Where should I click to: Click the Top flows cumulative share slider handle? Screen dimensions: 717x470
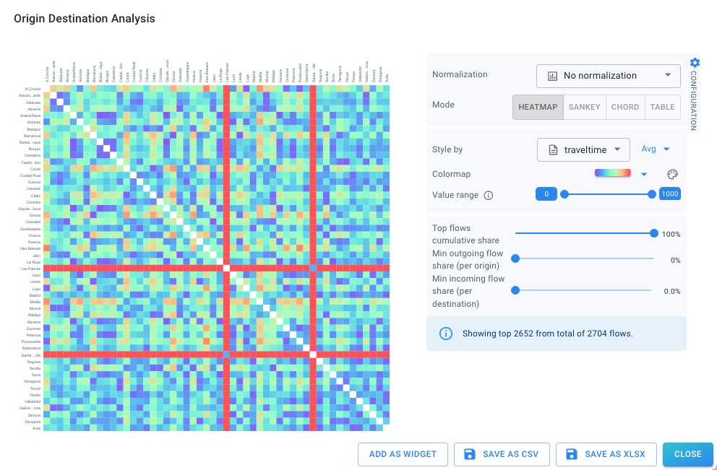[654, 233]
